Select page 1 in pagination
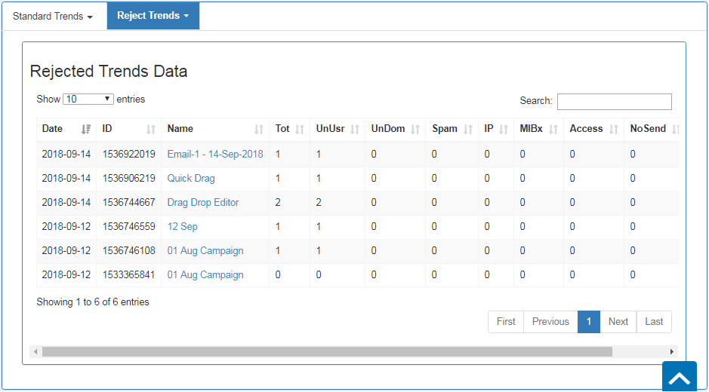 coord(589,322)
